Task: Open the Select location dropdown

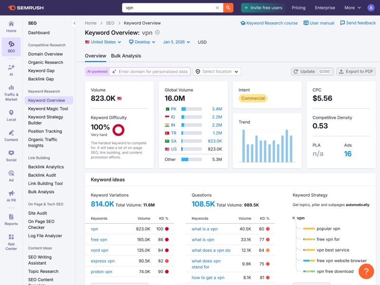Action: pos(217,72)
